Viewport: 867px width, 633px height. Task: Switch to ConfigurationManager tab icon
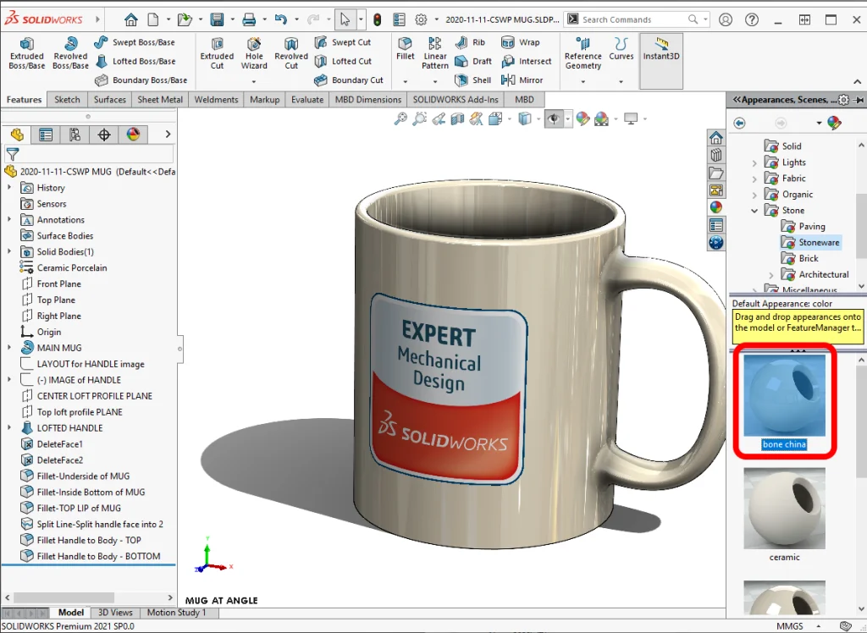(75, 135)
